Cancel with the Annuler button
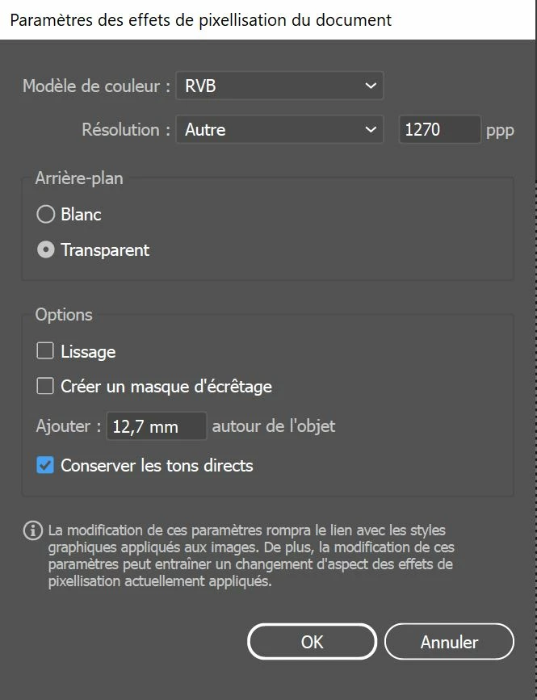The image size is (537, 700). click(x=449, y=642)
